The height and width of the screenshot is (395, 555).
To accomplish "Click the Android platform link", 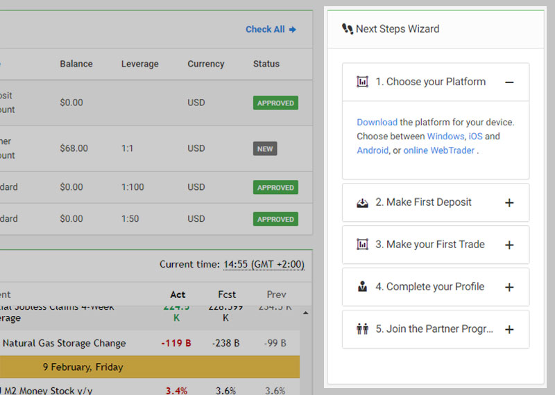I will coord(373,150).
